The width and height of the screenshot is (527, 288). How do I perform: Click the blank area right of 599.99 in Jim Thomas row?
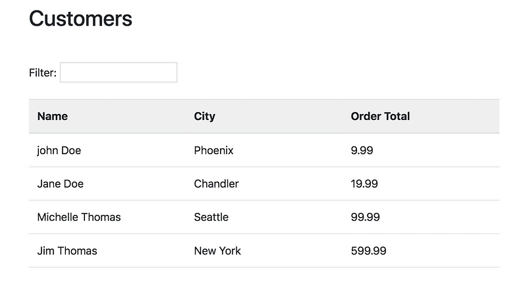[x=443, y=250]
